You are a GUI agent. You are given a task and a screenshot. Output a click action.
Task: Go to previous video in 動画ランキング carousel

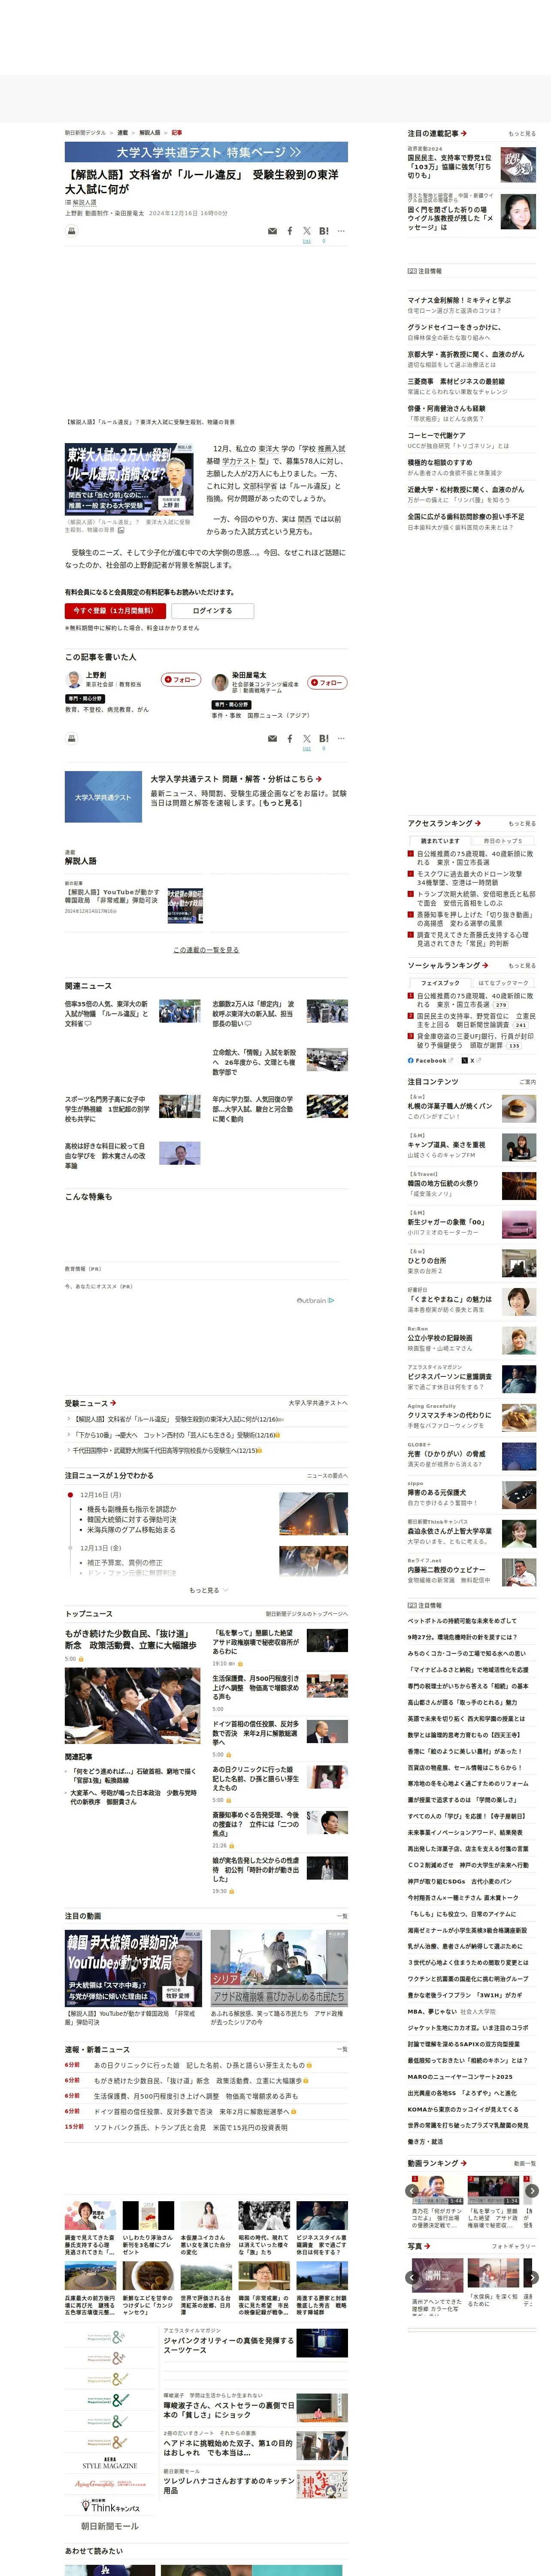click(x=412, y=2190)
